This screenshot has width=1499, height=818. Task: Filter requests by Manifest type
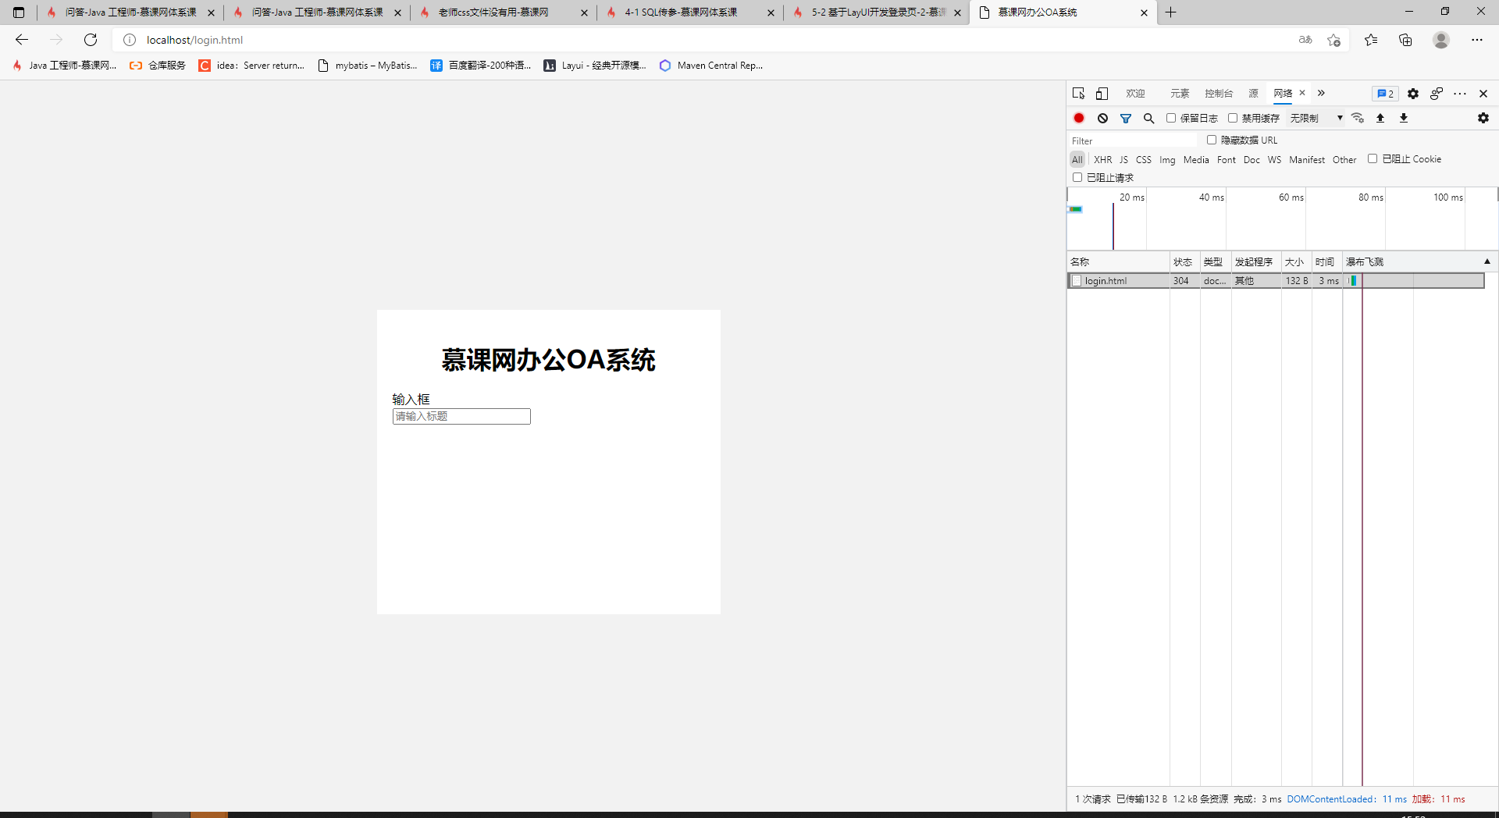pos(1307,159)
